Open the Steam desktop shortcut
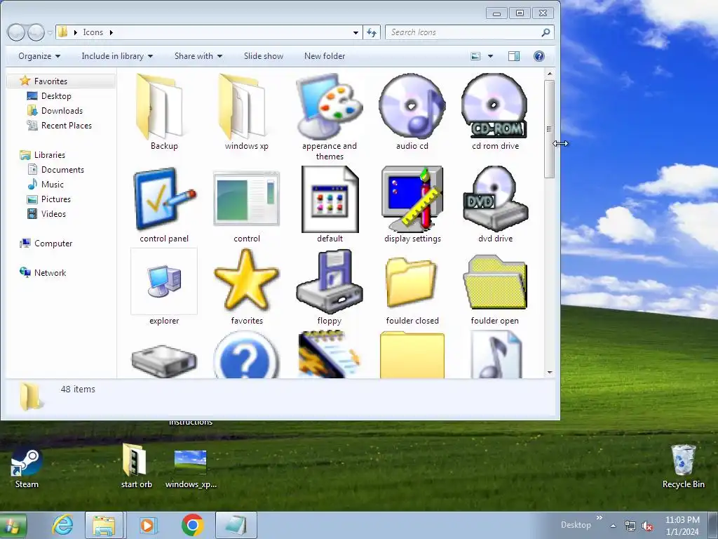 click(27, 468)
